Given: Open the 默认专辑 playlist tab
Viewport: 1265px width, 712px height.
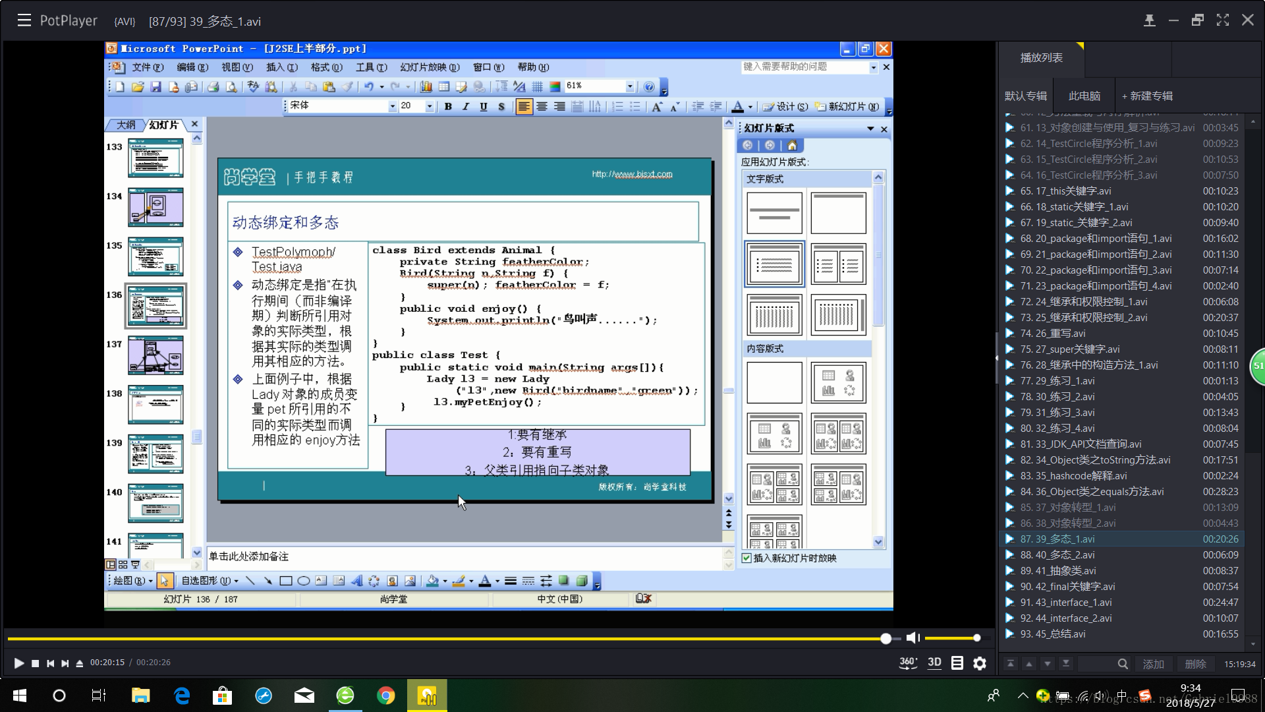Looking at the screenshot, I should (1025, 96).
